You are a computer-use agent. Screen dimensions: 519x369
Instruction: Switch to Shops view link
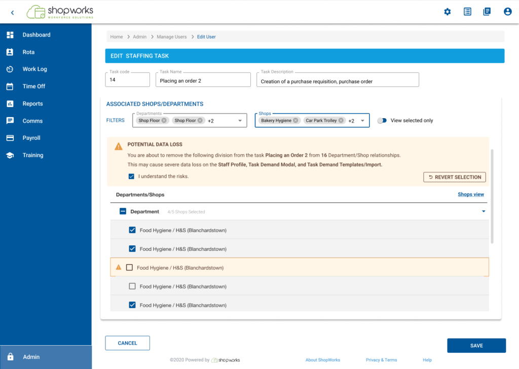coord(470,195)
